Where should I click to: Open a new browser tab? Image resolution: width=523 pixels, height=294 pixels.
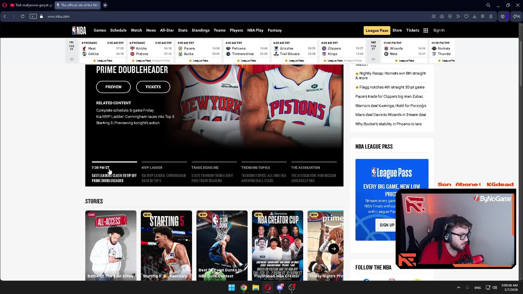(105, 5)
